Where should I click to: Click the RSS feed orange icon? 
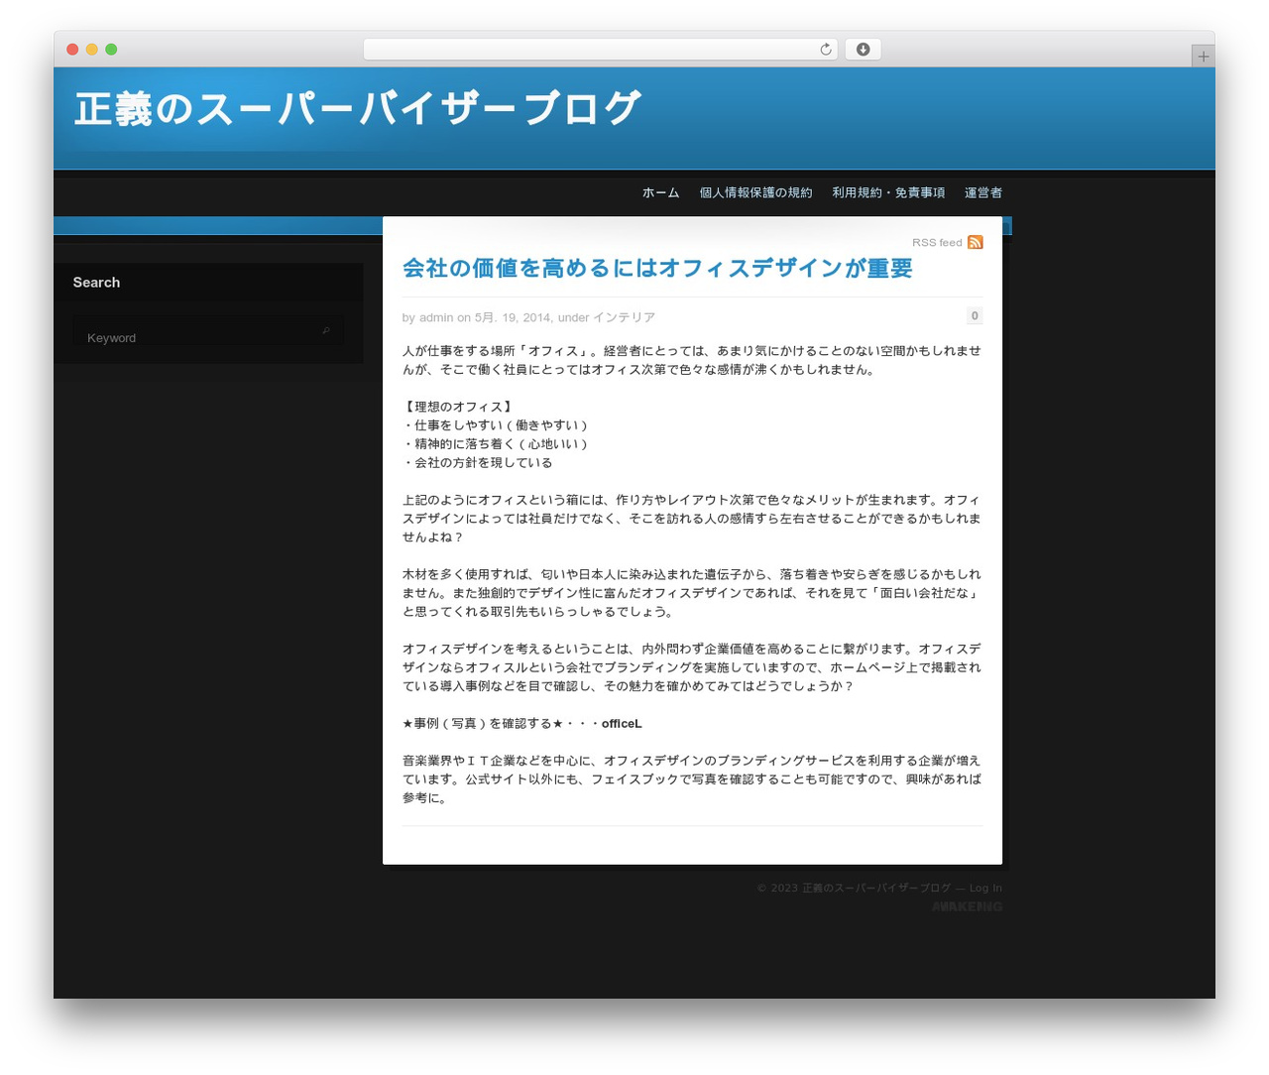(976, 242)
